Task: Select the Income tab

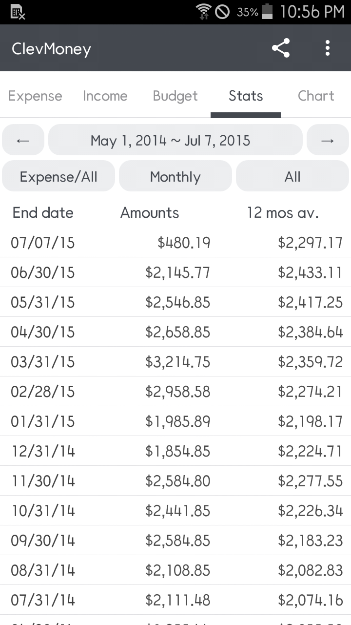Action: tap(105, 96)
